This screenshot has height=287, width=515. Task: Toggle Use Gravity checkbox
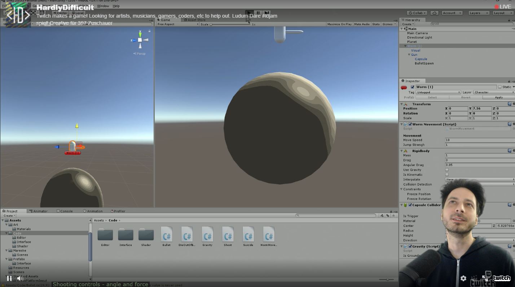click(x=447, y=170)
